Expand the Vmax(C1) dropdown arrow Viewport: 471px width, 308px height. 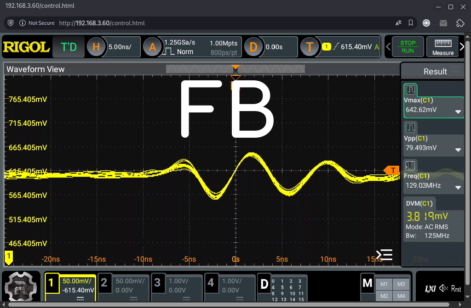point(458,112)
